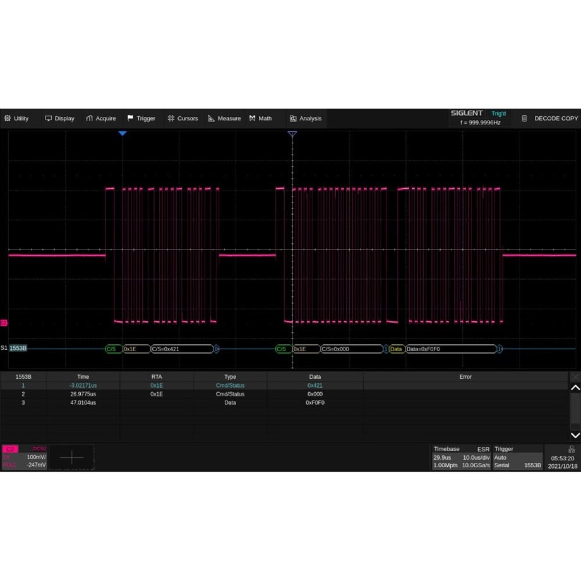The width and height of the screenshot is (581, 581).
Task: Close the decode table with X
Action: 575,377
